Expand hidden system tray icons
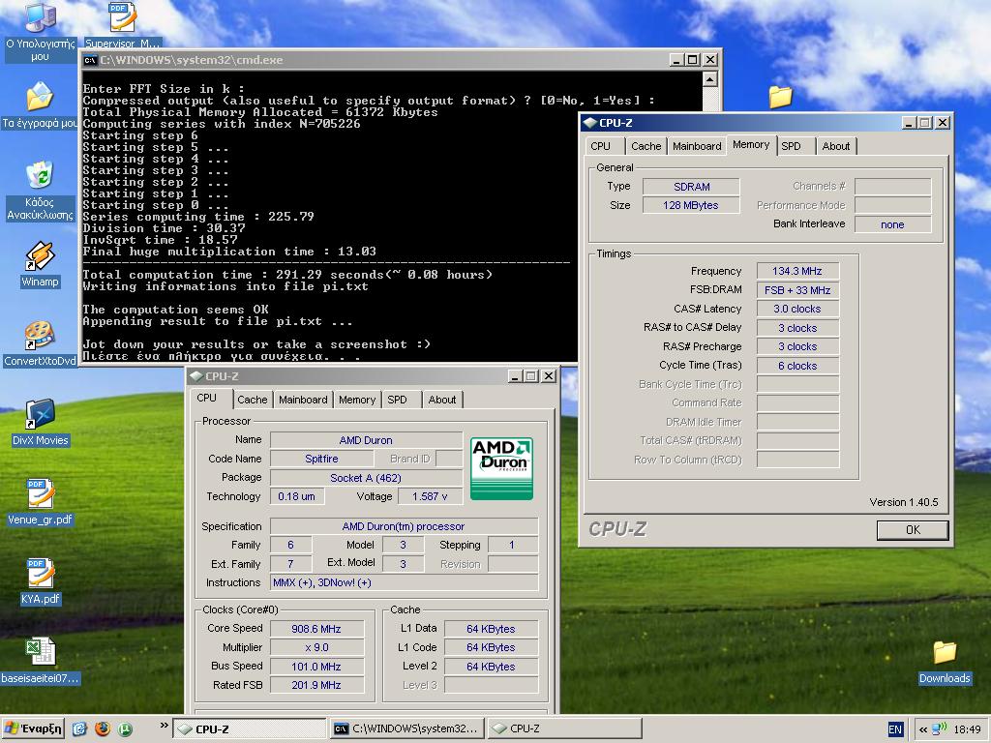991x743 pixels. click(x=922, y=729)
